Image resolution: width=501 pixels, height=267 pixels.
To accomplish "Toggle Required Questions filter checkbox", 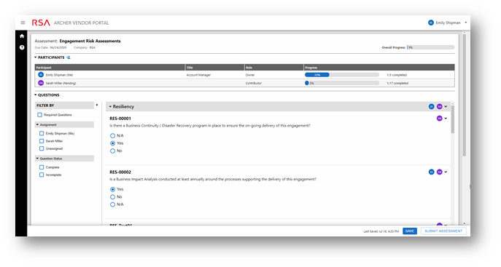I will click(x=39, y=115).
